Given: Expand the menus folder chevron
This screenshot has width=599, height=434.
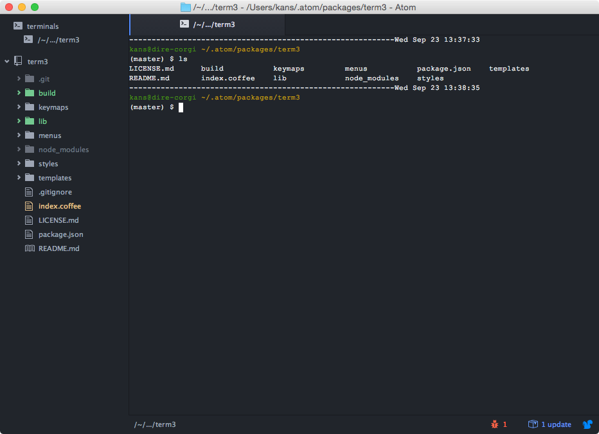Looking at the screenshot, I should click(19, 135).
